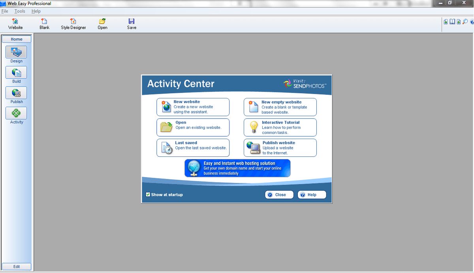This screenshot has width=474, height=273.
Task: Open the File menu
Action: click(5, 11)
